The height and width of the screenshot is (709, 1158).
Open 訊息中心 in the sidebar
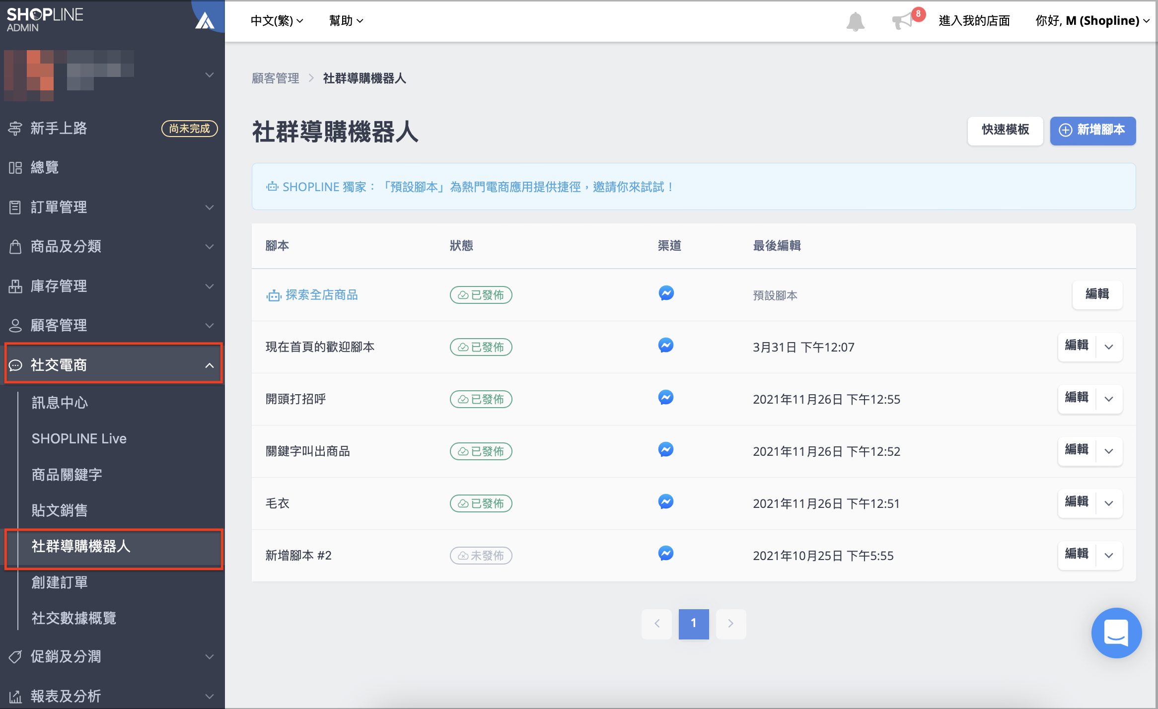[60, 403]
